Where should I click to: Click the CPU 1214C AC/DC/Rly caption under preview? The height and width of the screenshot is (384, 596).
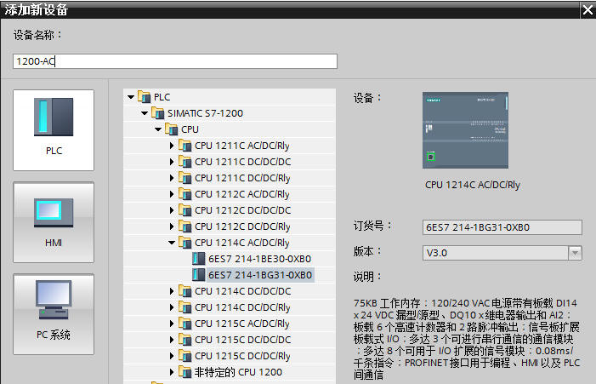[473, 185]
